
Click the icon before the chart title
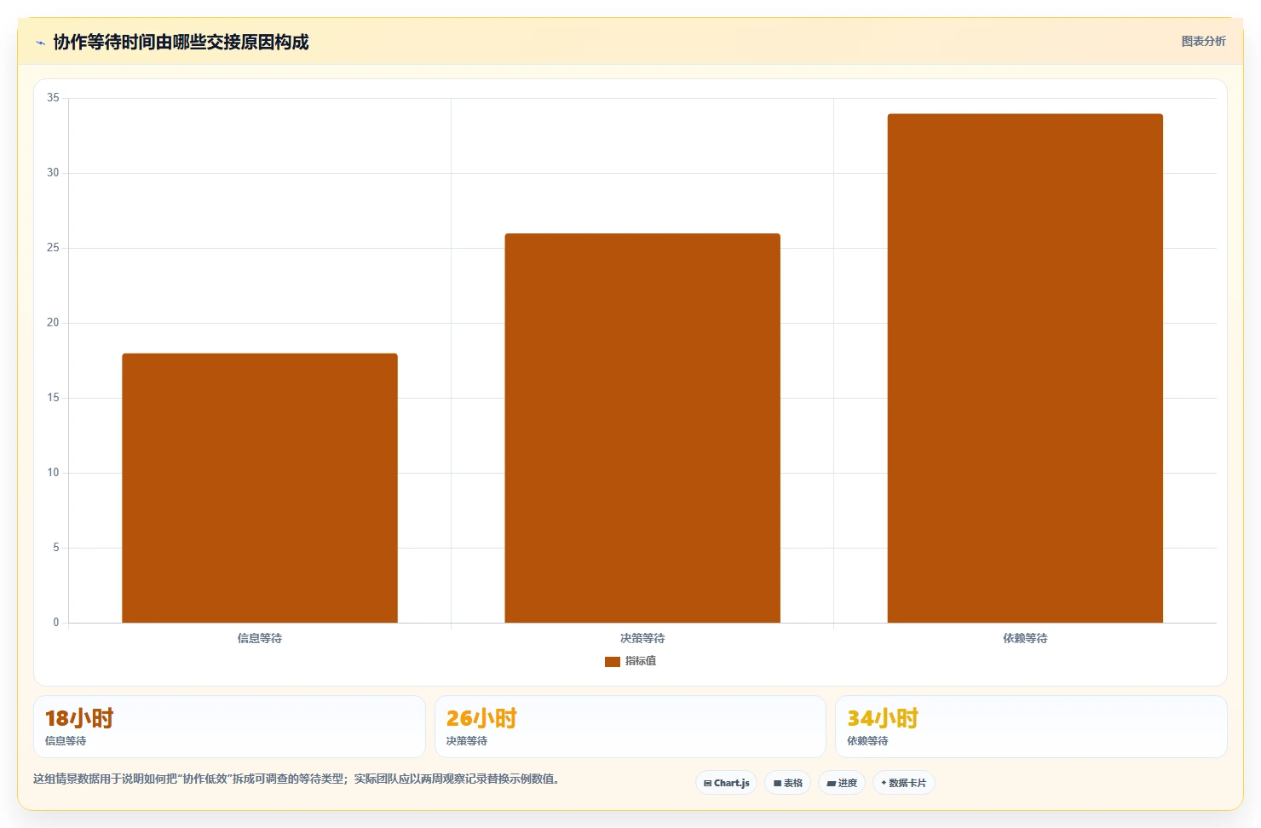40,43
